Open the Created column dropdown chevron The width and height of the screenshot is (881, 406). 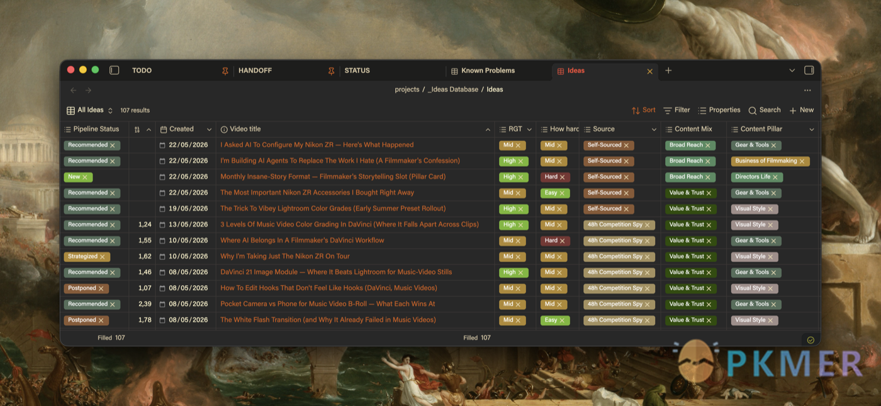(x=209, y=130)
